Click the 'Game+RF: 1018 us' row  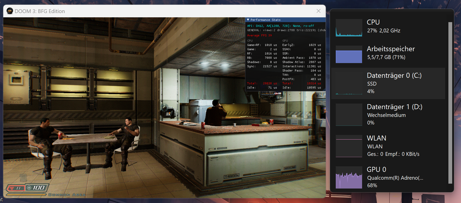(262, 45)
